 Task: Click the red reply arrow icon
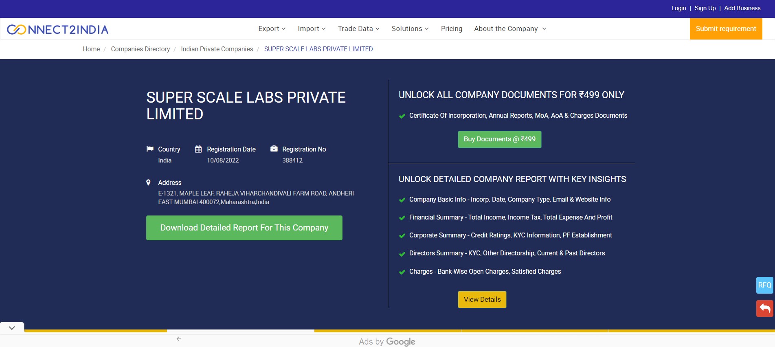[x=765, y=308]
